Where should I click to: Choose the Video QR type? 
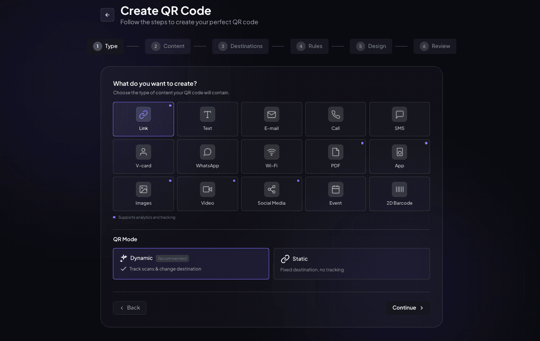point(207,194)
